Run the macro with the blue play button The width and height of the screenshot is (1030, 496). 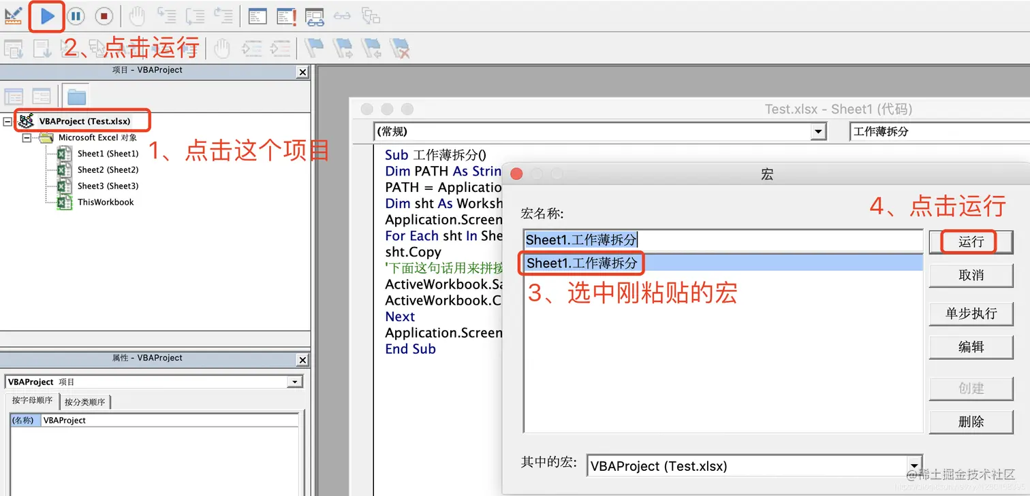pyautogui.click(x=47, y=16)
